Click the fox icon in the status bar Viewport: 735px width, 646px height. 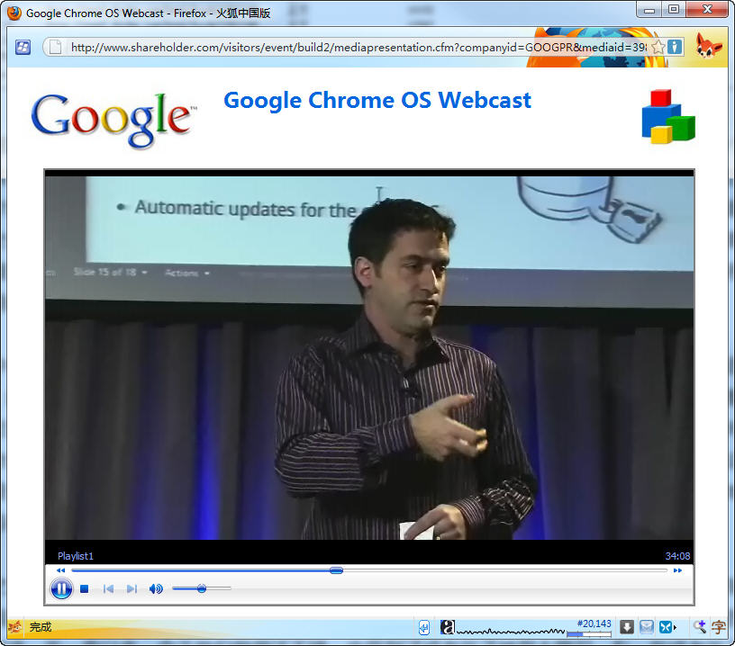[15, 627]
